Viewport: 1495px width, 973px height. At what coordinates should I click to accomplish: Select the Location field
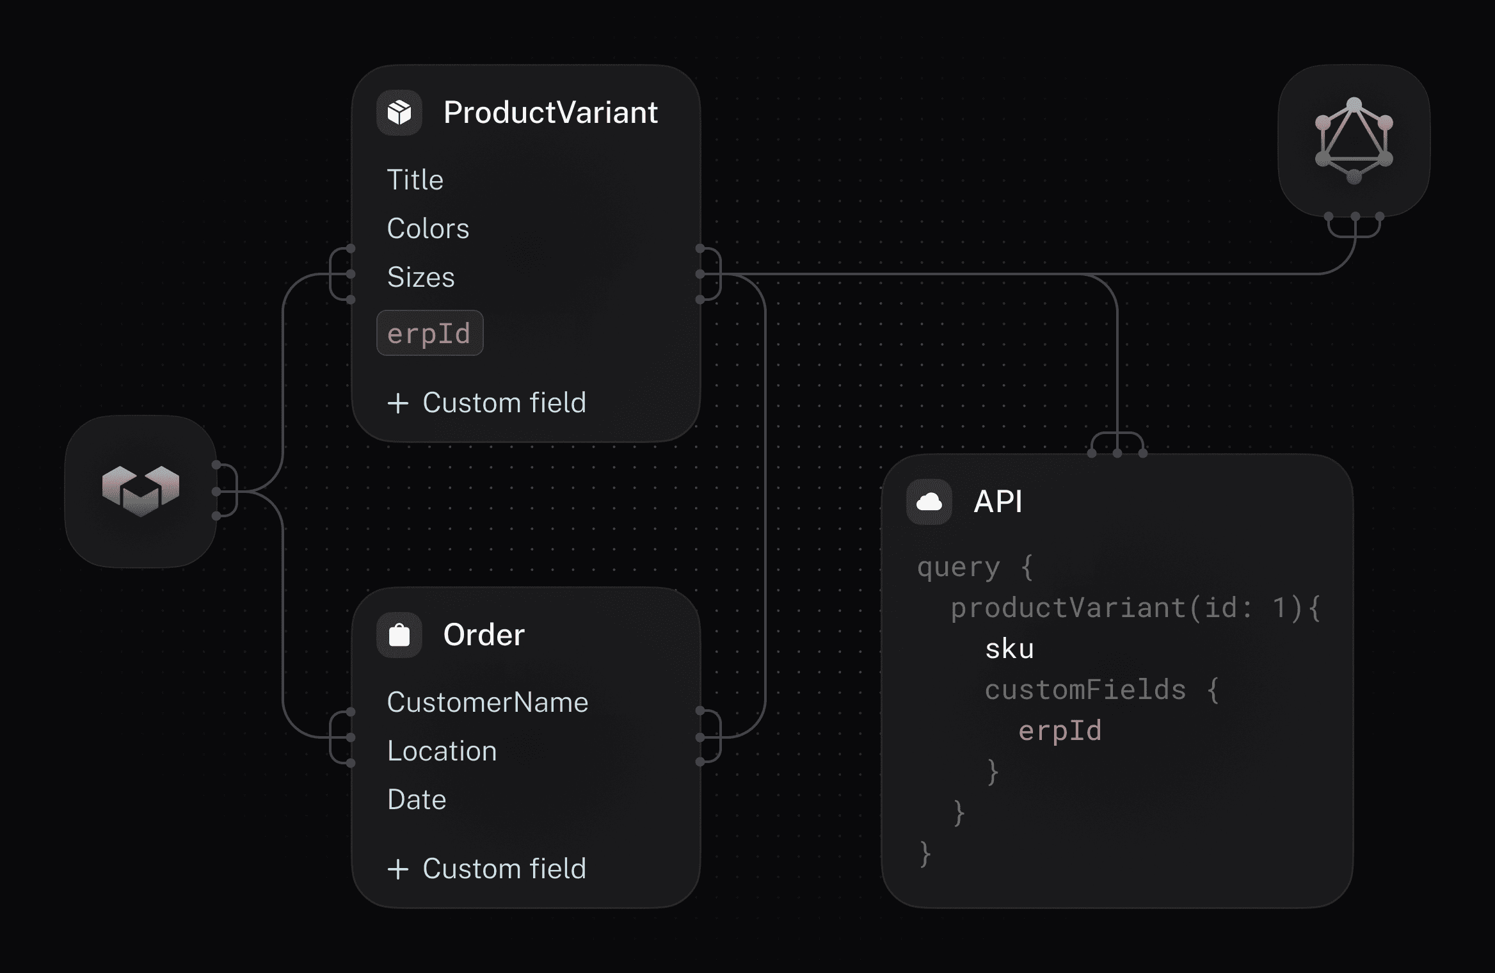click(x=442, y=751)
